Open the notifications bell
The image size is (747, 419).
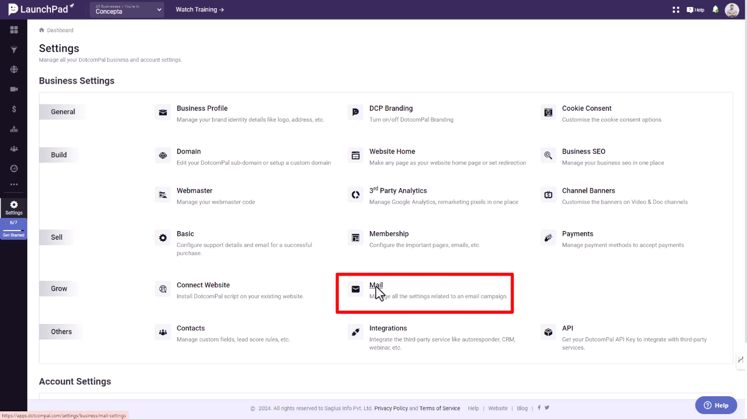click(x=715, y=10)
